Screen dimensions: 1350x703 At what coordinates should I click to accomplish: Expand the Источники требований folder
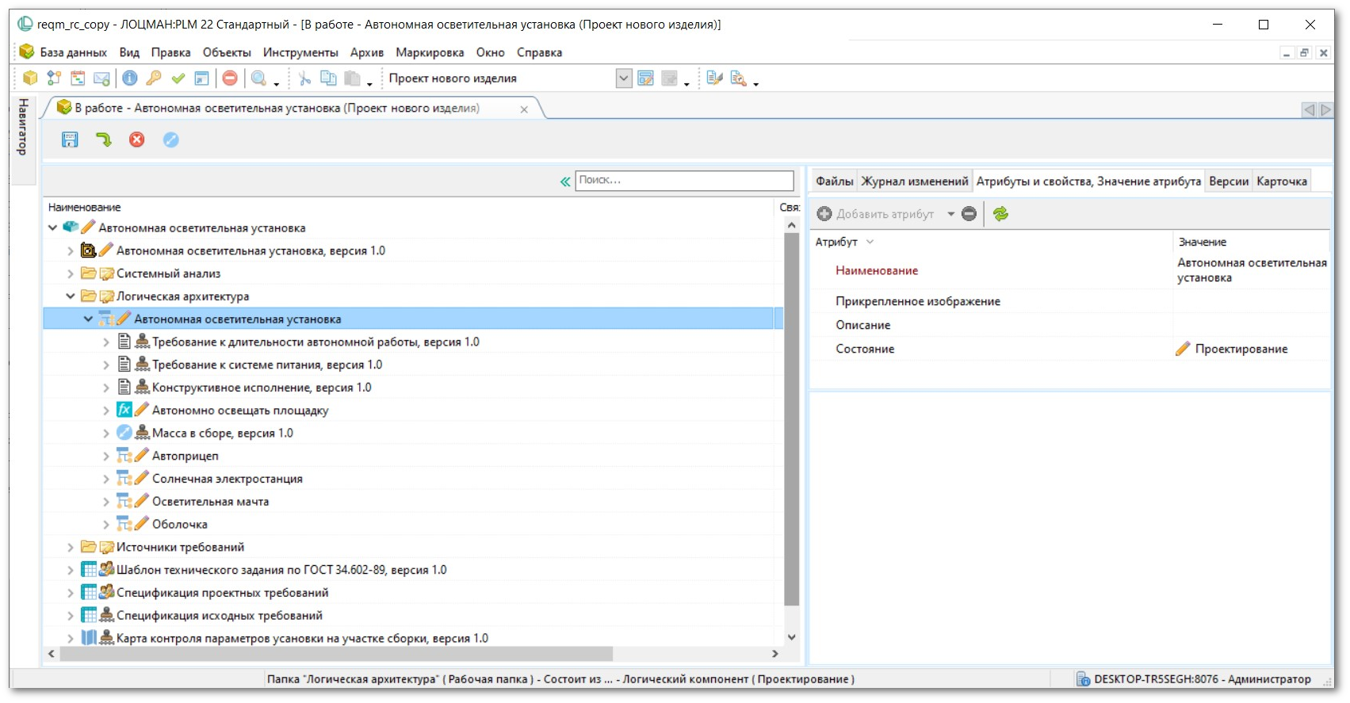click(71, 548)
